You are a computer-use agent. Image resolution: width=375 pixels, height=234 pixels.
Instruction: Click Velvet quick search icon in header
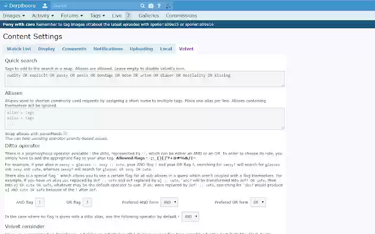(168, 6)
